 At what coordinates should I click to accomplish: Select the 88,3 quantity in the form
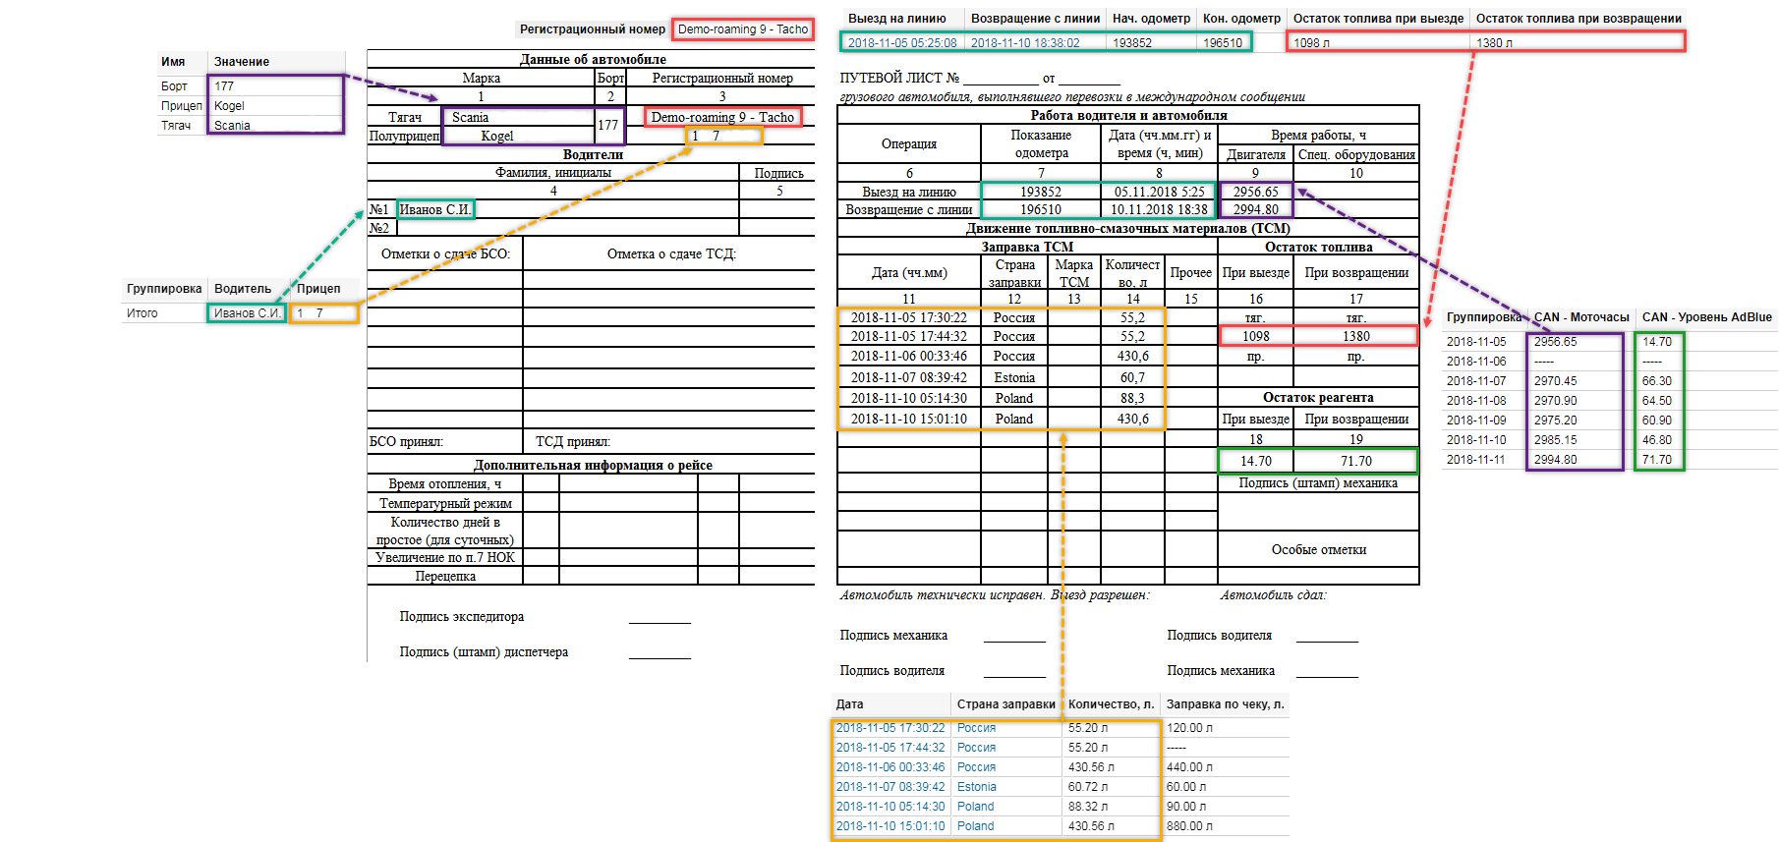click(1132, 398)
